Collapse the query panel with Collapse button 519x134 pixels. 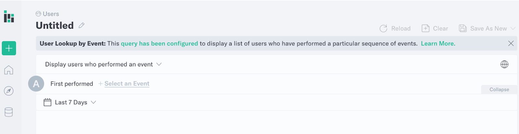(499, 90)
